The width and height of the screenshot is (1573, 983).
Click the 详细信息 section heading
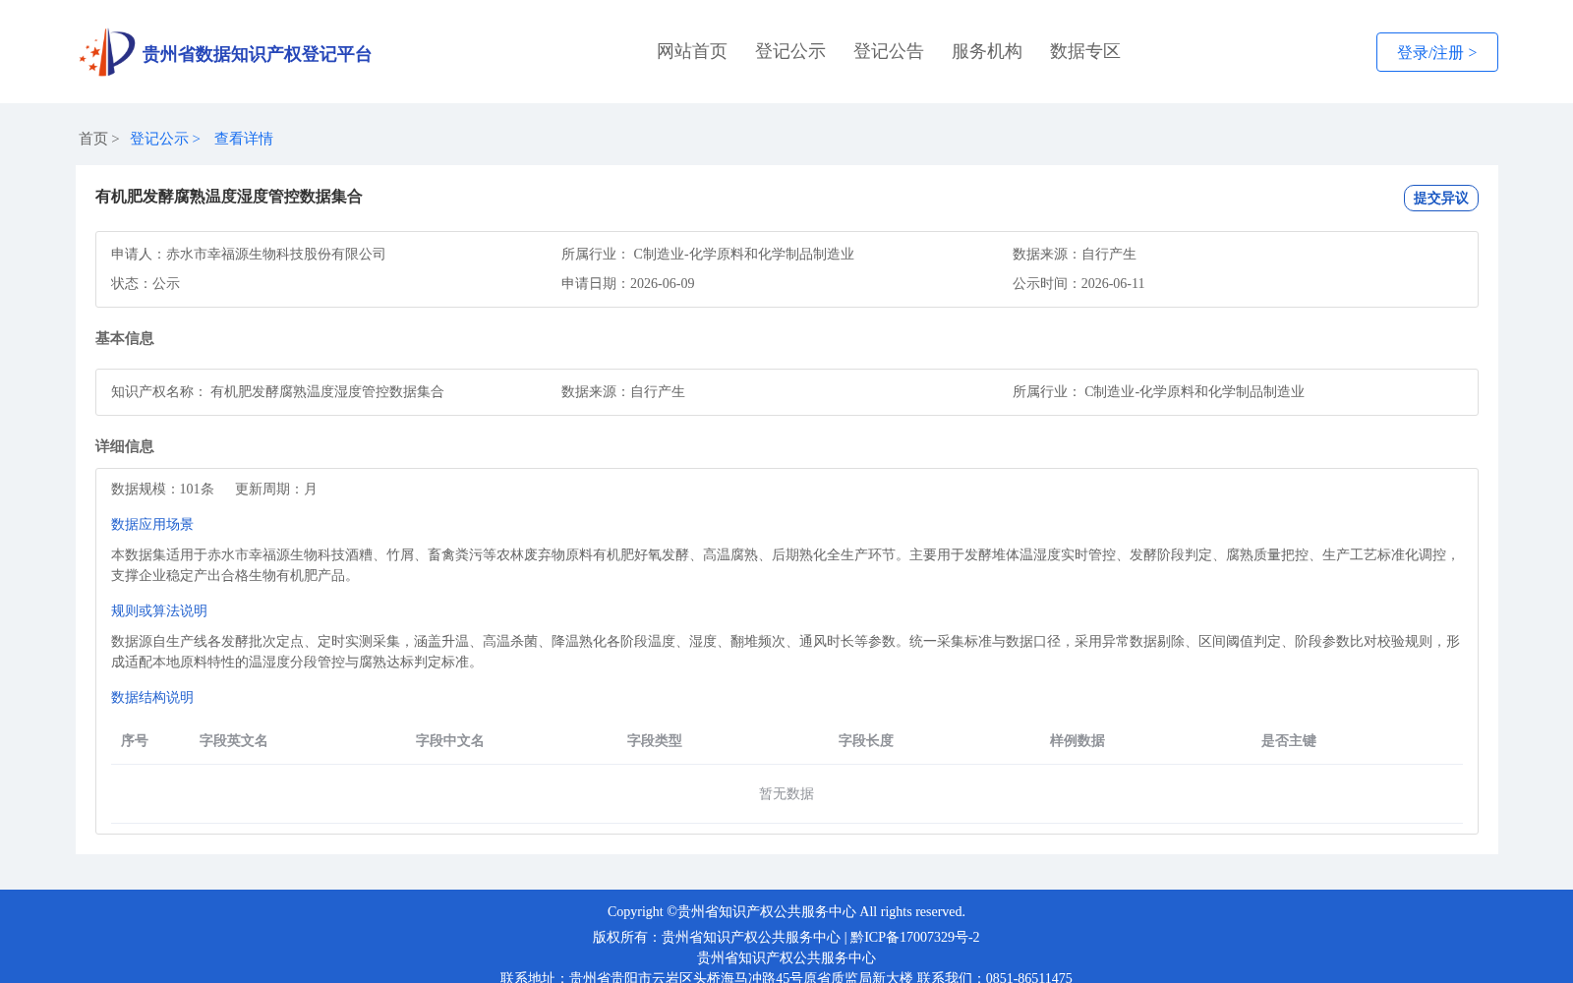(125, 446)
